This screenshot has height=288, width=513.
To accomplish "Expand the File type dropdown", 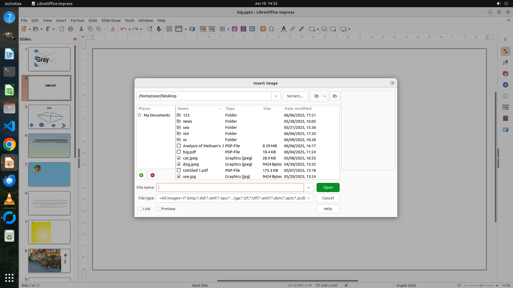I will [x=309, y=198].
